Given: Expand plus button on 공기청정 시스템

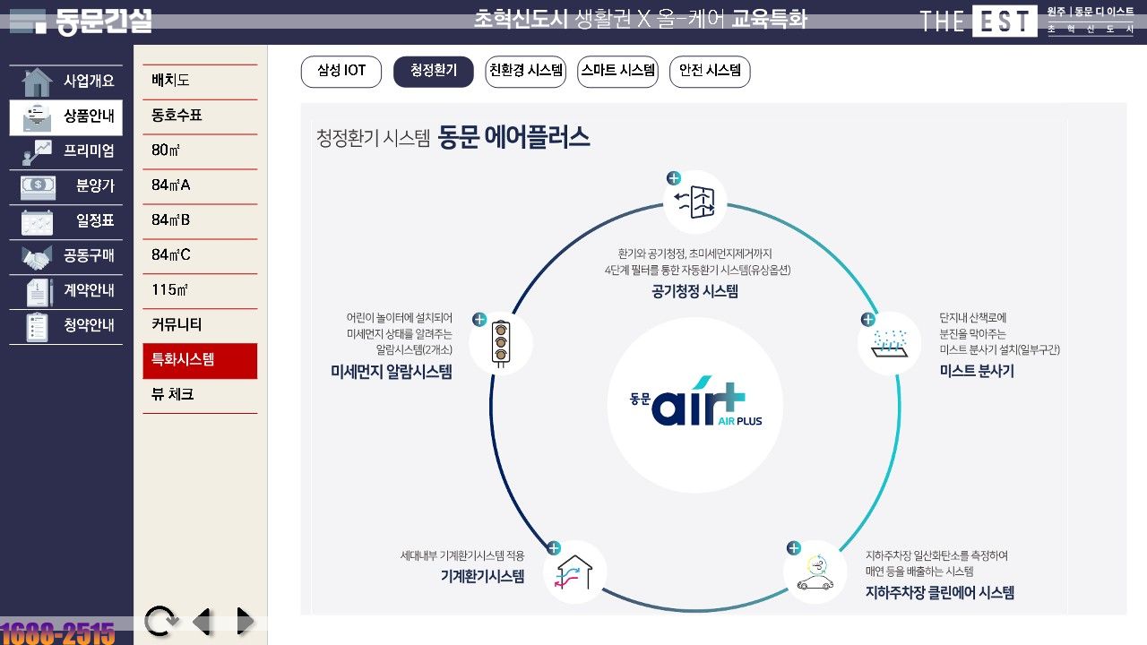Looking at the screenshot, I should point(674,178).
